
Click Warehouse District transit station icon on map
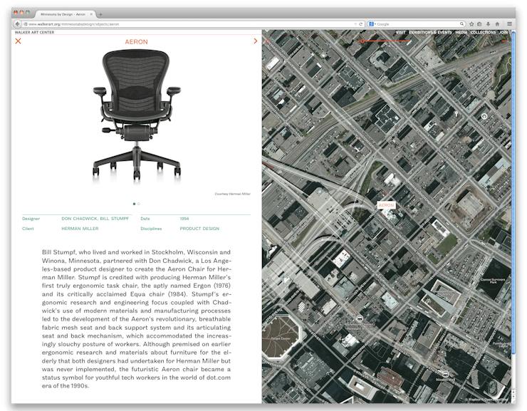(x=360, y=318)
